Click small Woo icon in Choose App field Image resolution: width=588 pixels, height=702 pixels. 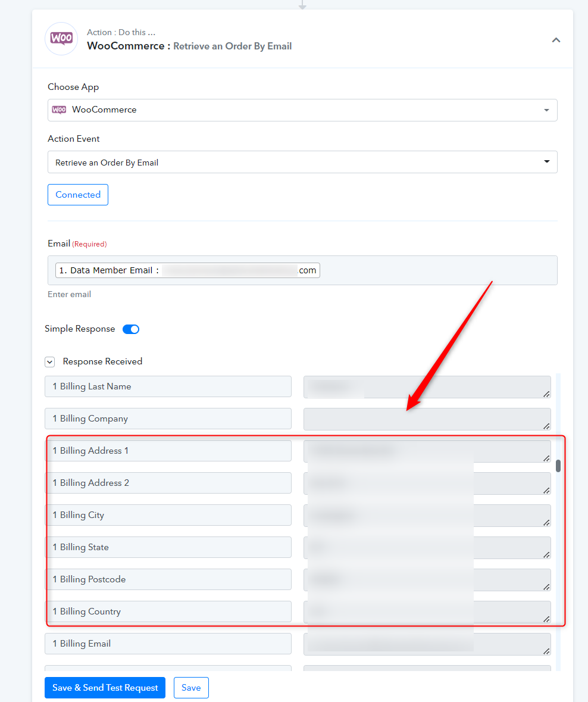pyautogui.click(x=59, y=110)
